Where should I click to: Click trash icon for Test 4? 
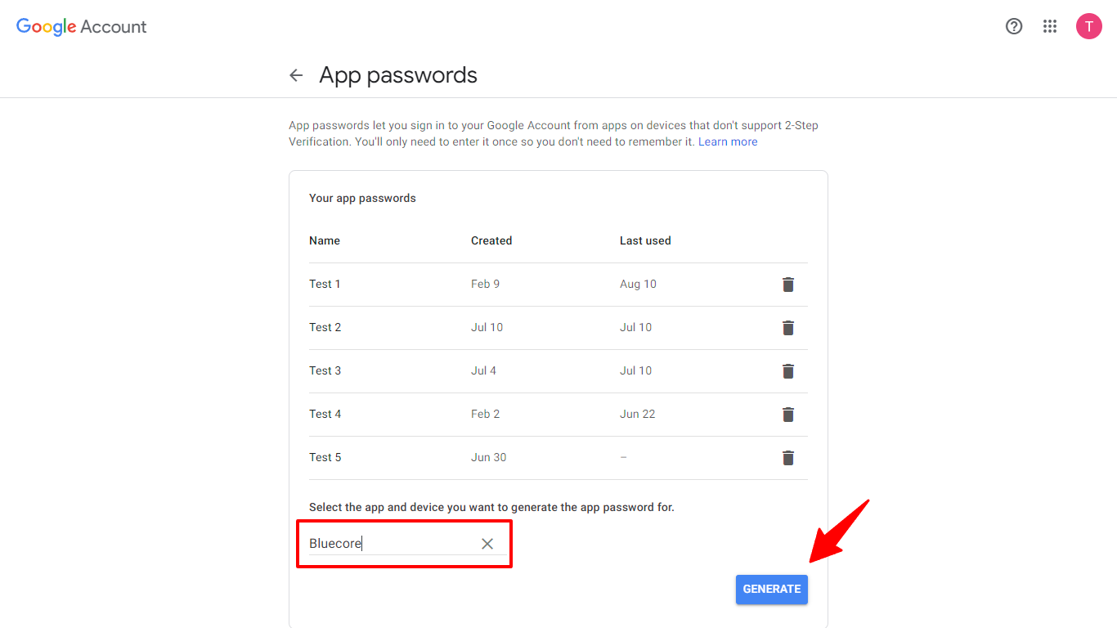coord(788,415)
